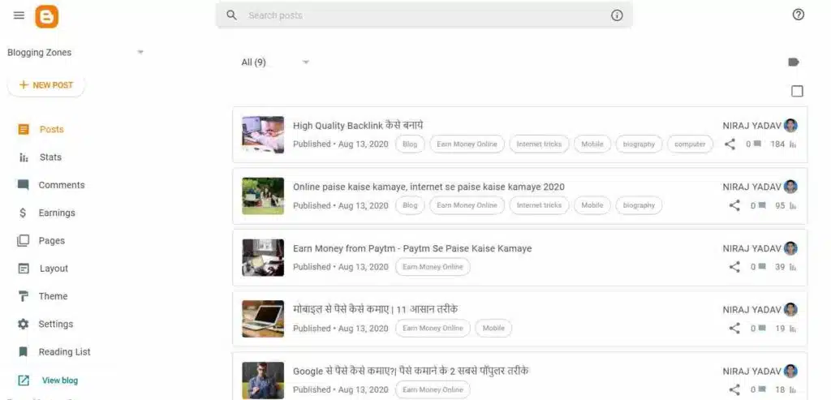Screen dimensions: 831x400
Task: Open post title High Quality Backlink कैसे बनाये
Action: pos(358,126)
